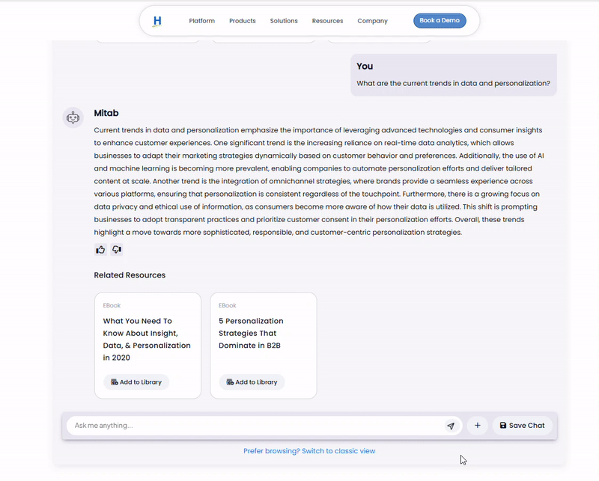This screenshot has width=599, height=481.
Task: Give the response a thumbs down
Action: click(x=117, y=250)
